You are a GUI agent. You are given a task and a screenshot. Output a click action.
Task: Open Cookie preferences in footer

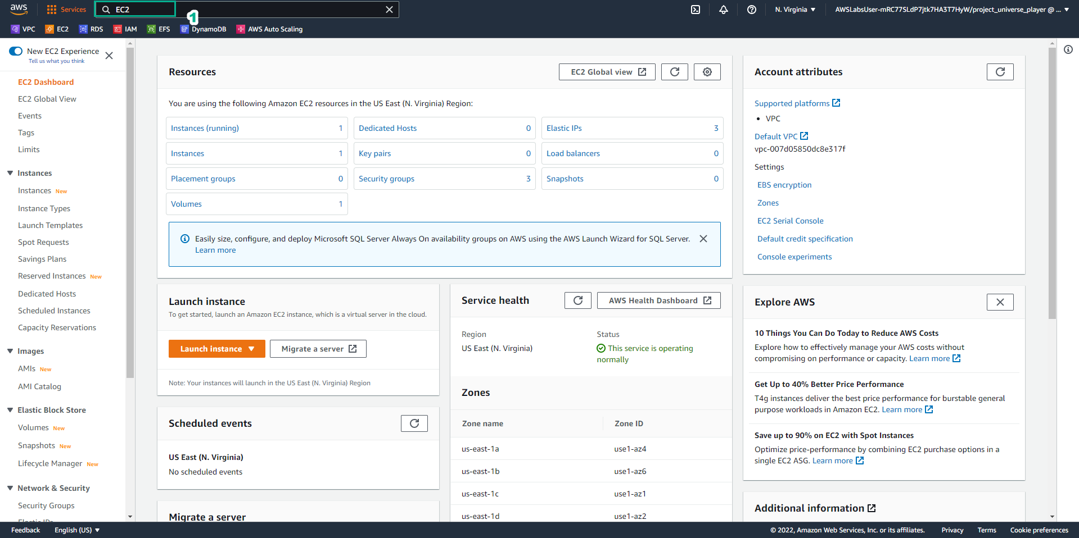point(1039,530)
